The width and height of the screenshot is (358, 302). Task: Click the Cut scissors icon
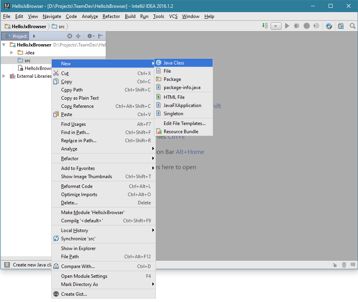click(56, 73)
